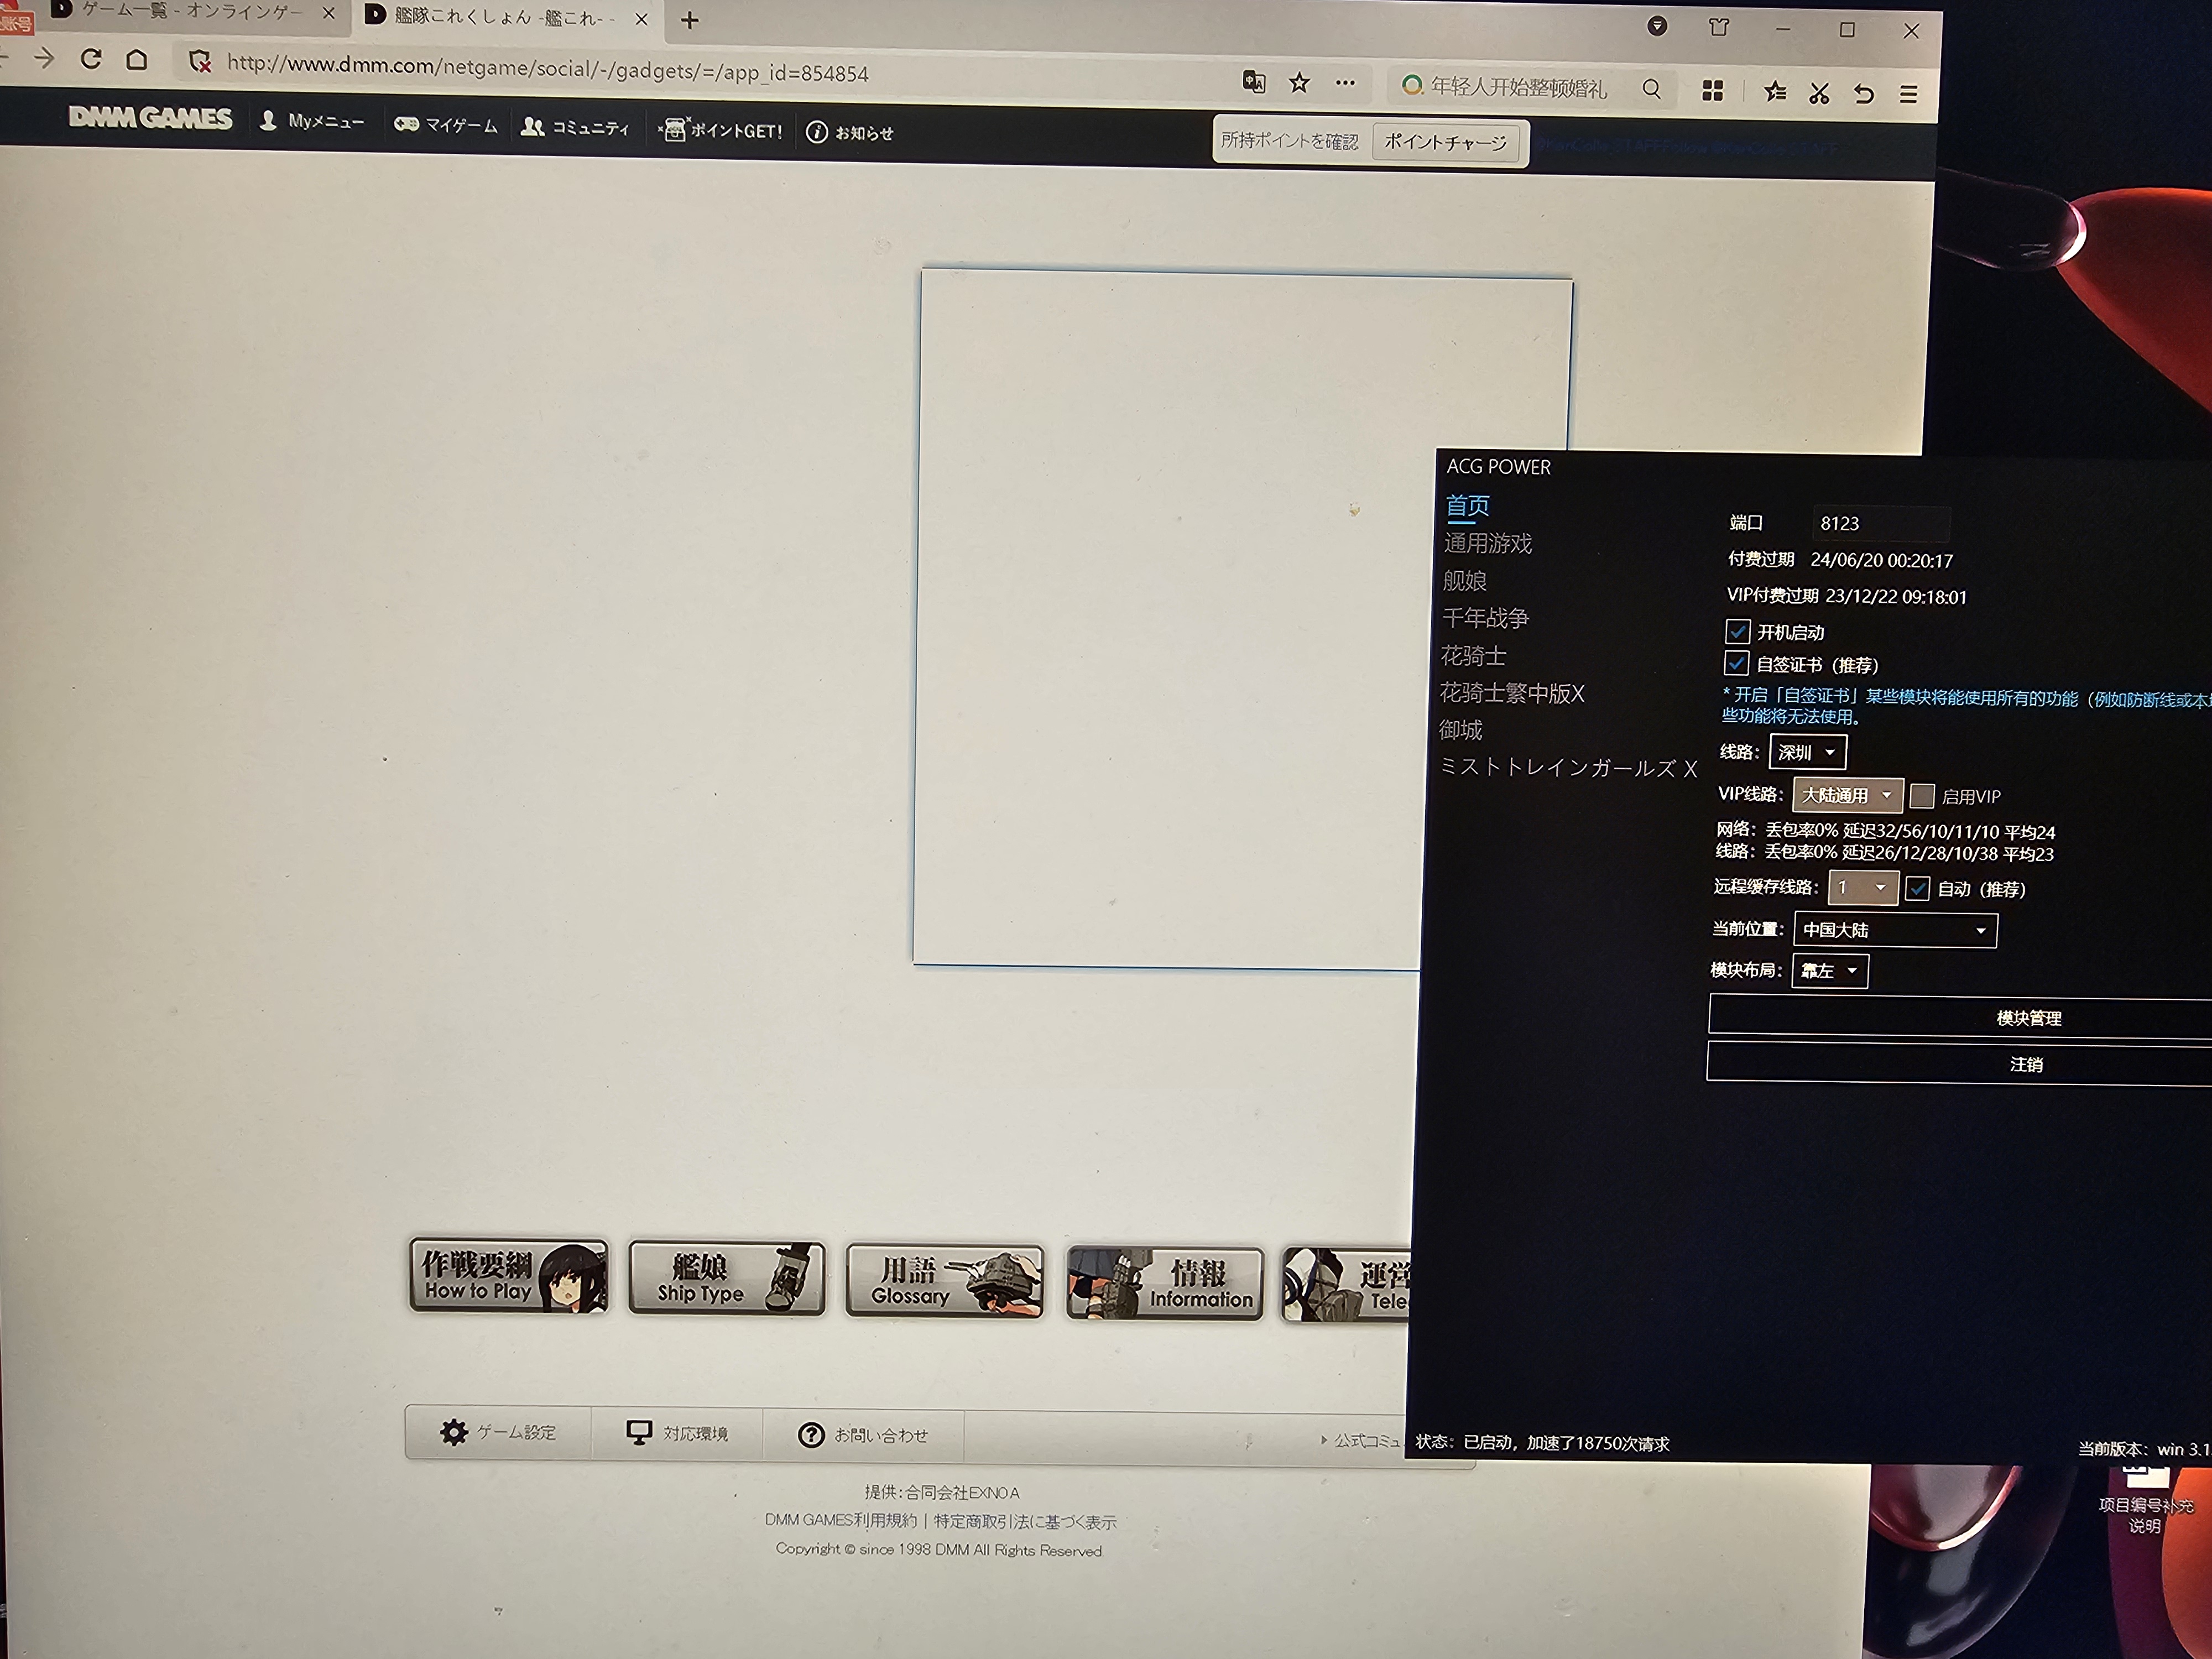Click the scissors screenshot tool icon
This screenshot has height=1659, width=2212.
pos(1819,94)
